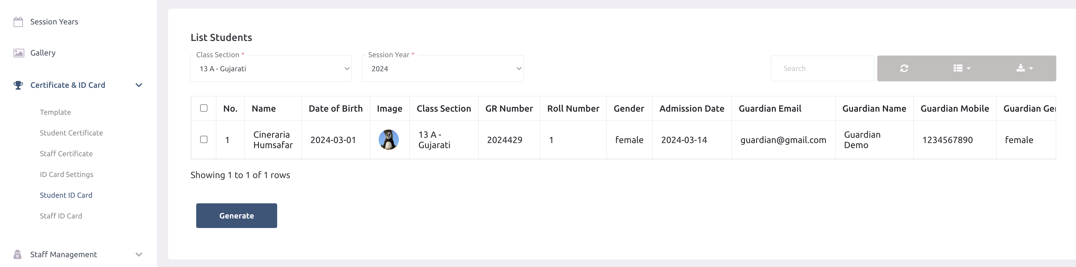Image resolution: width=1076 pixels, height=267 pixels.
Task: Click the gallery image icon in sidebar
Action: point(18,52)
